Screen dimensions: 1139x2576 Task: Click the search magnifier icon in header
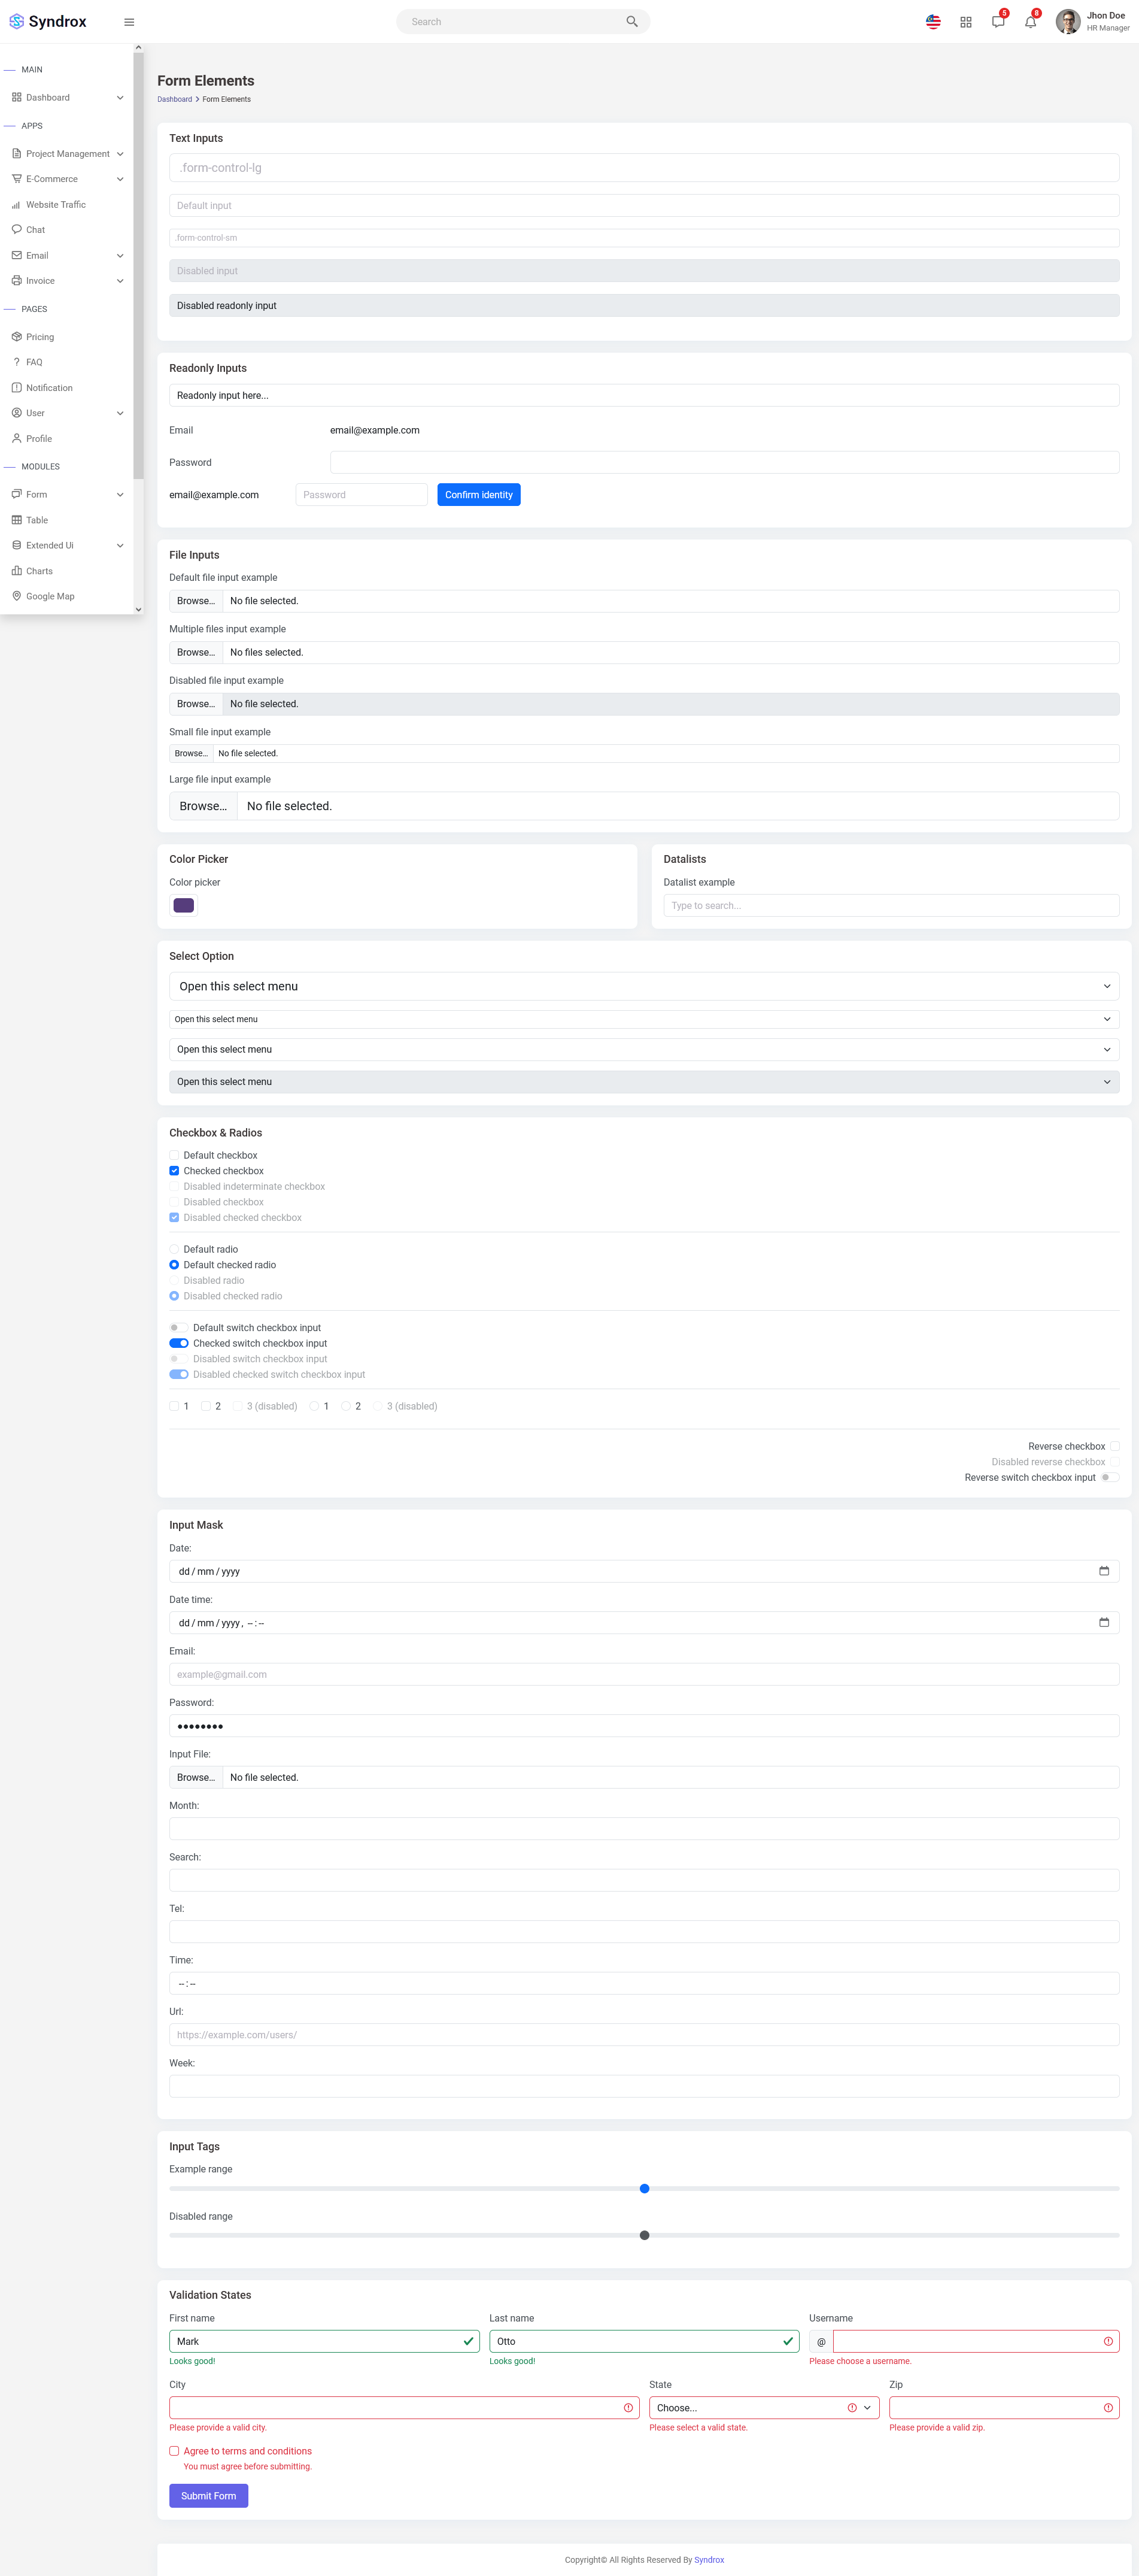[x=632, y=22]
